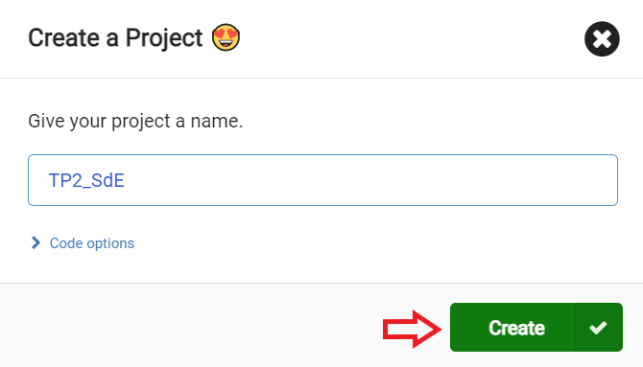The image size is (643, 367).
Task: Place the cursor after TP2_SdE in the name box
Action: 126,181
